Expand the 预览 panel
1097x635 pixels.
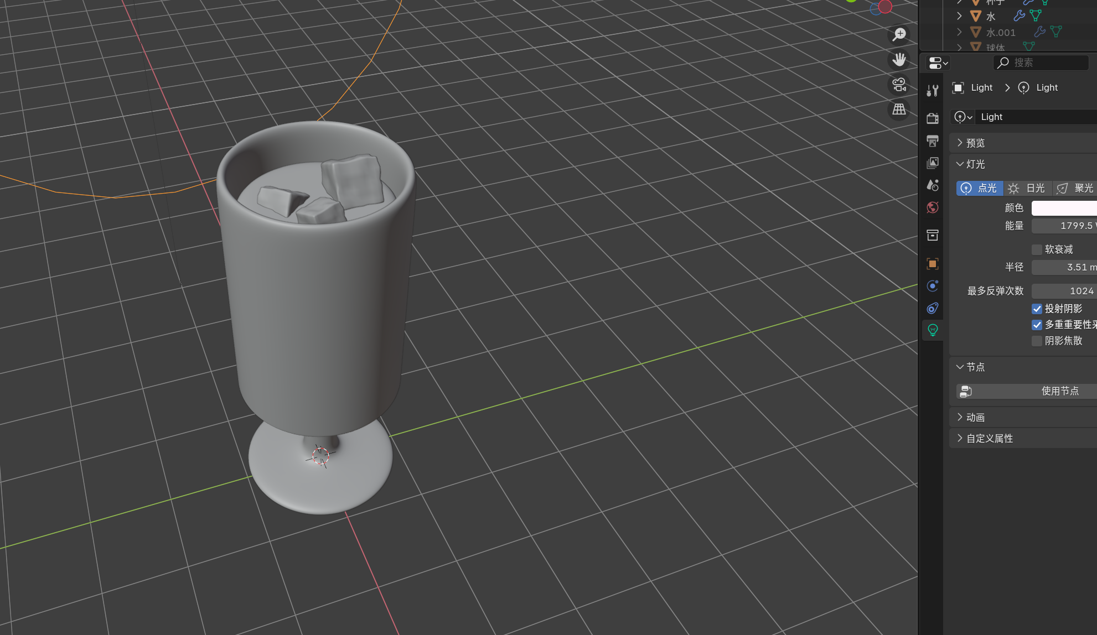(975, 143)
